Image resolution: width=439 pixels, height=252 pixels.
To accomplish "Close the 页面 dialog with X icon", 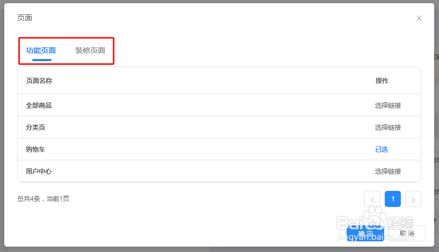I will click(419, 18).
